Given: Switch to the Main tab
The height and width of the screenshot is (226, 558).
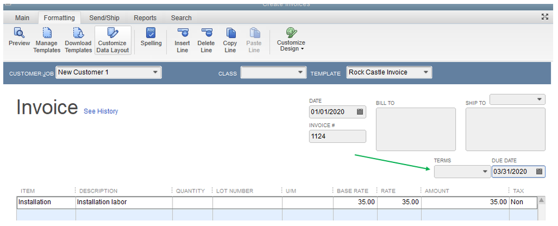Looking at the screenshot, I should point(22,18).
